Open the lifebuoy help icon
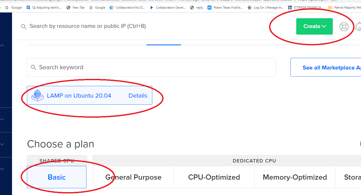 344,27
